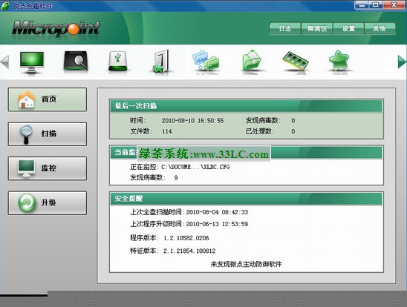Click the green computer monitor scan icon
Screen dimensions: 407x307
point(32,62)
